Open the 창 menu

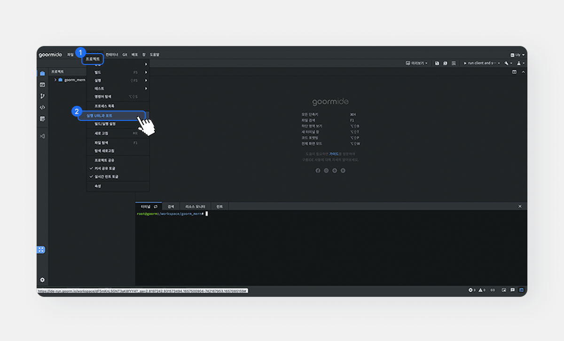click(144, 55)
